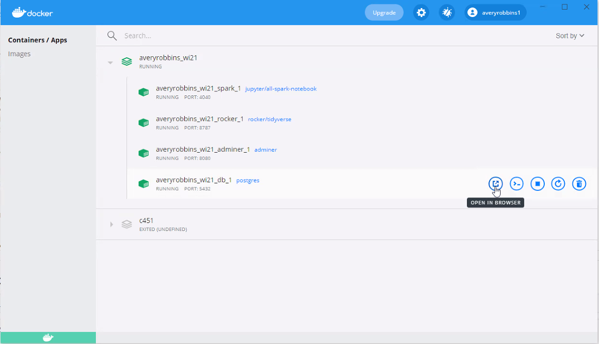This screenshot has width=599, height=344.
Task: Click the c451 group title
Action: point(146,220)
